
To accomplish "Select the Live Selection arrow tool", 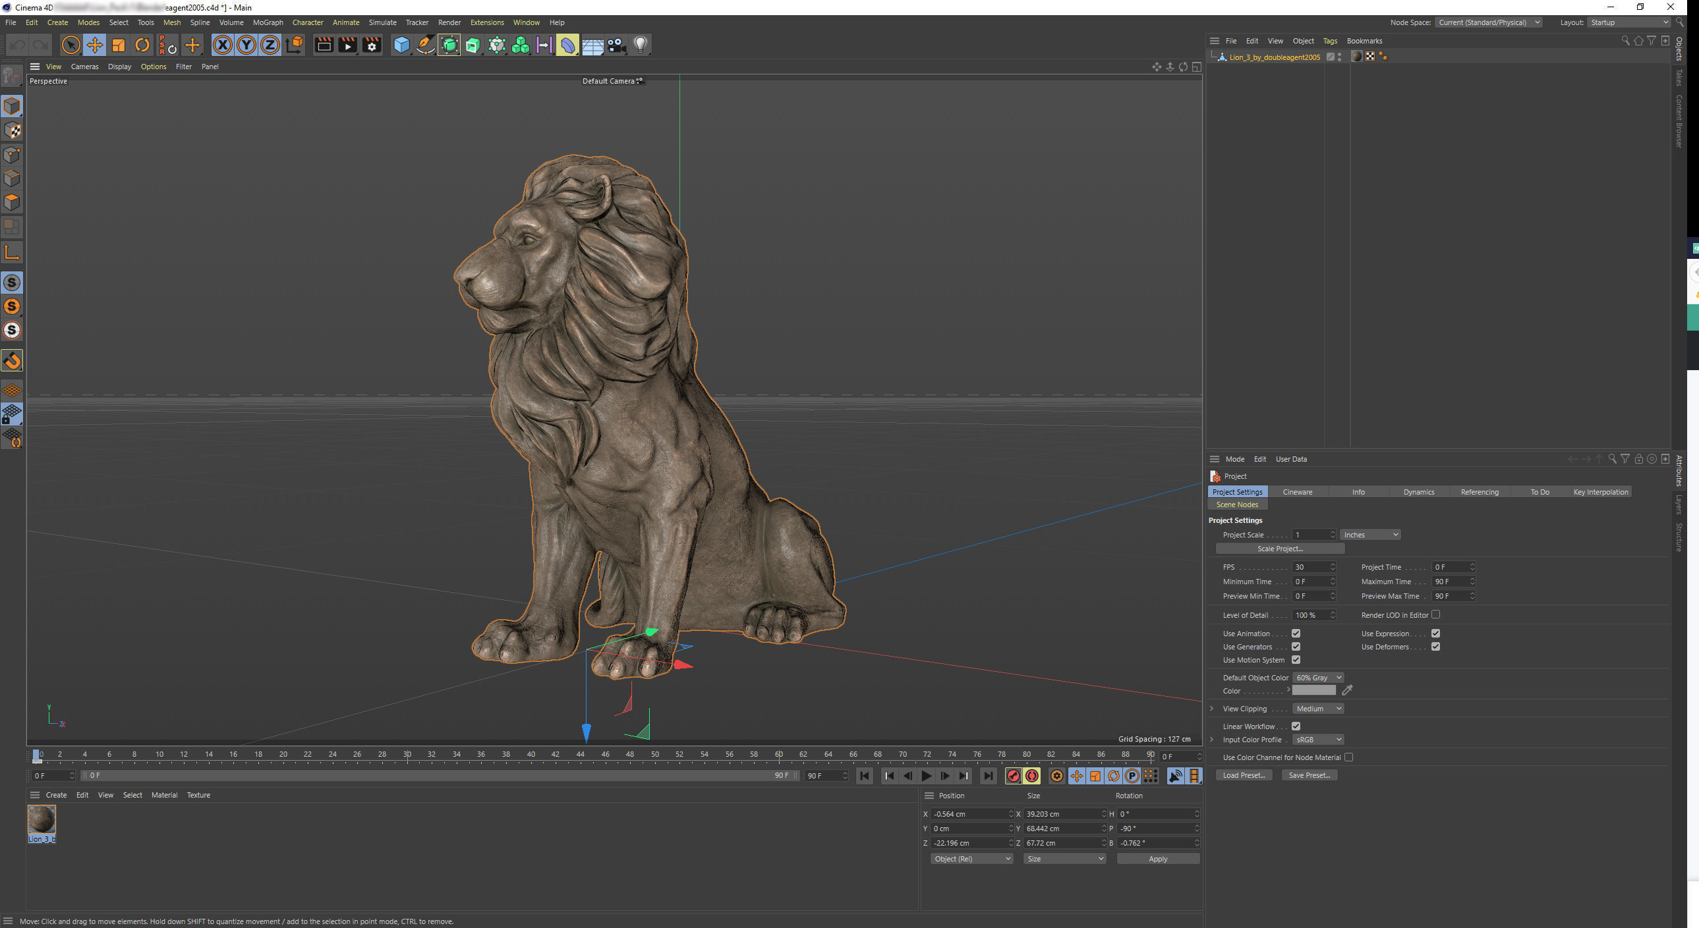I will (71, 45).
